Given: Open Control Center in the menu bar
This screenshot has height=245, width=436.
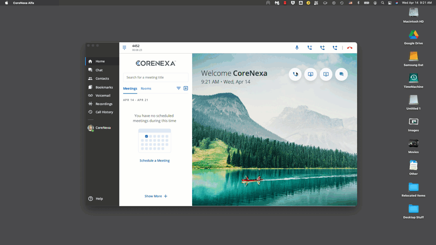Looking at the screenshot, I should [390, 3].
